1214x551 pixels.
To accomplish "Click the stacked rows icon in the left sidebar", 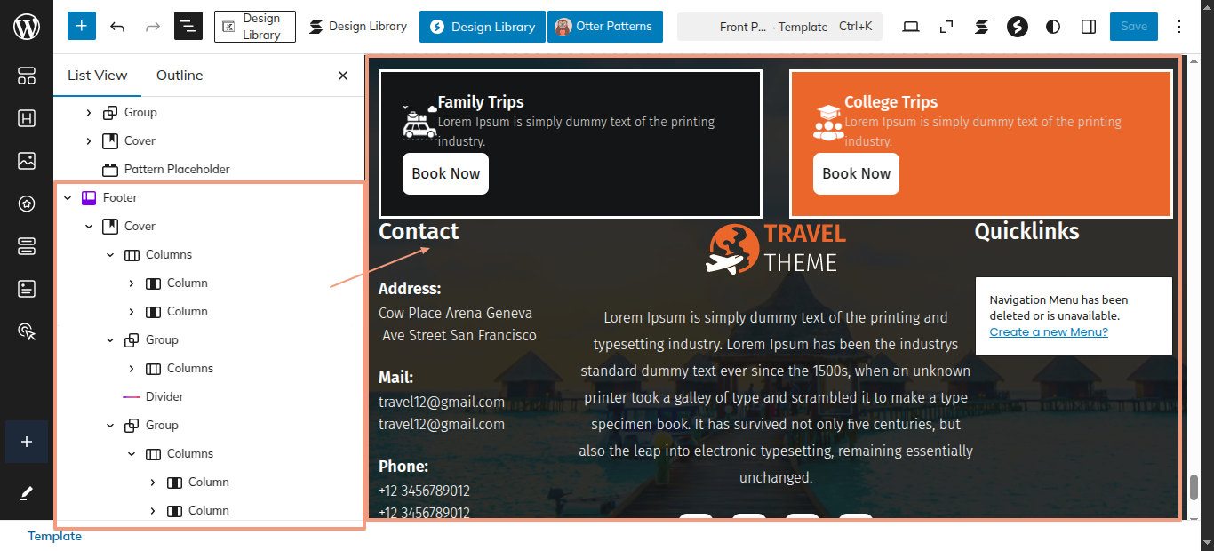I will click(27, 246).
